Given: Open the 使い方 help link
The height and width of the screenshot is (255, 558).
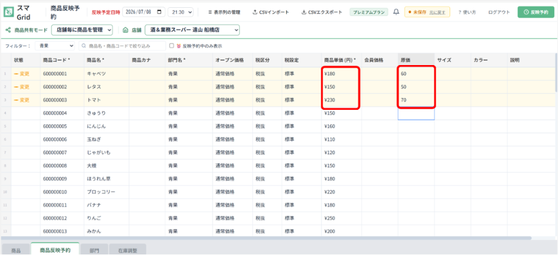Looking at the screenshot, I should tap(467, 12).
